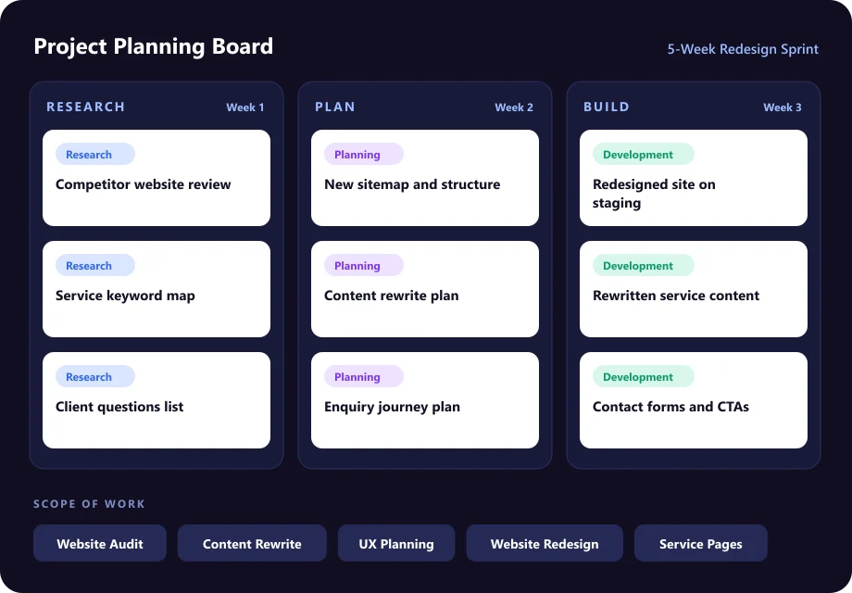
Task: Click the Week 3 label
Action: pos(782,107)
